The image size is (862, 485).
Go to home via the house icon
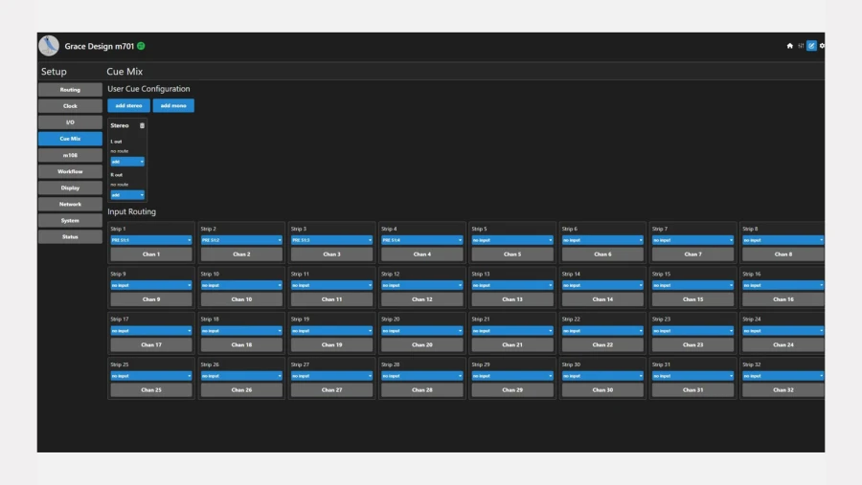(x=790, y=46)
